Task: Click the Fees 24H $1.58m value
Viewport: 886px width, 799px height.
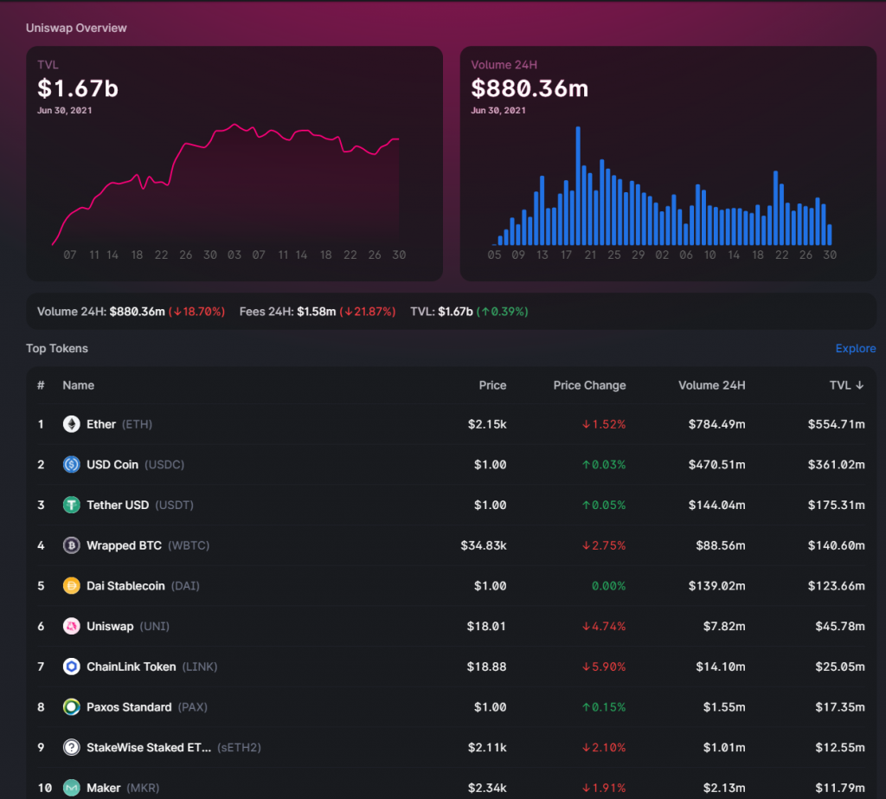Action: click(x=317, y=312)
